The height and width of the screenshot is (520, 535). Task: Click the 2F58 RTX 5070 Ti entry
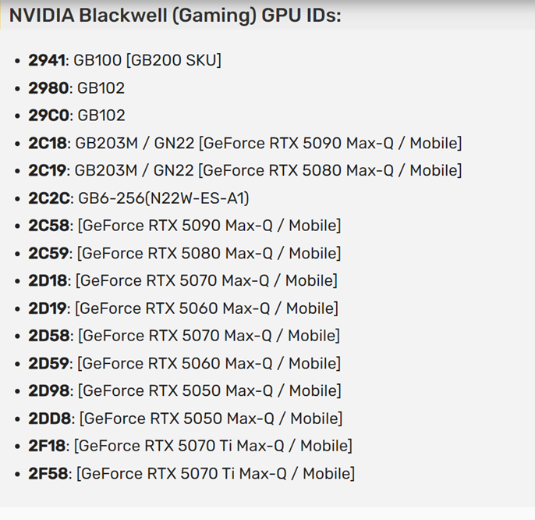tap(192, 473)
